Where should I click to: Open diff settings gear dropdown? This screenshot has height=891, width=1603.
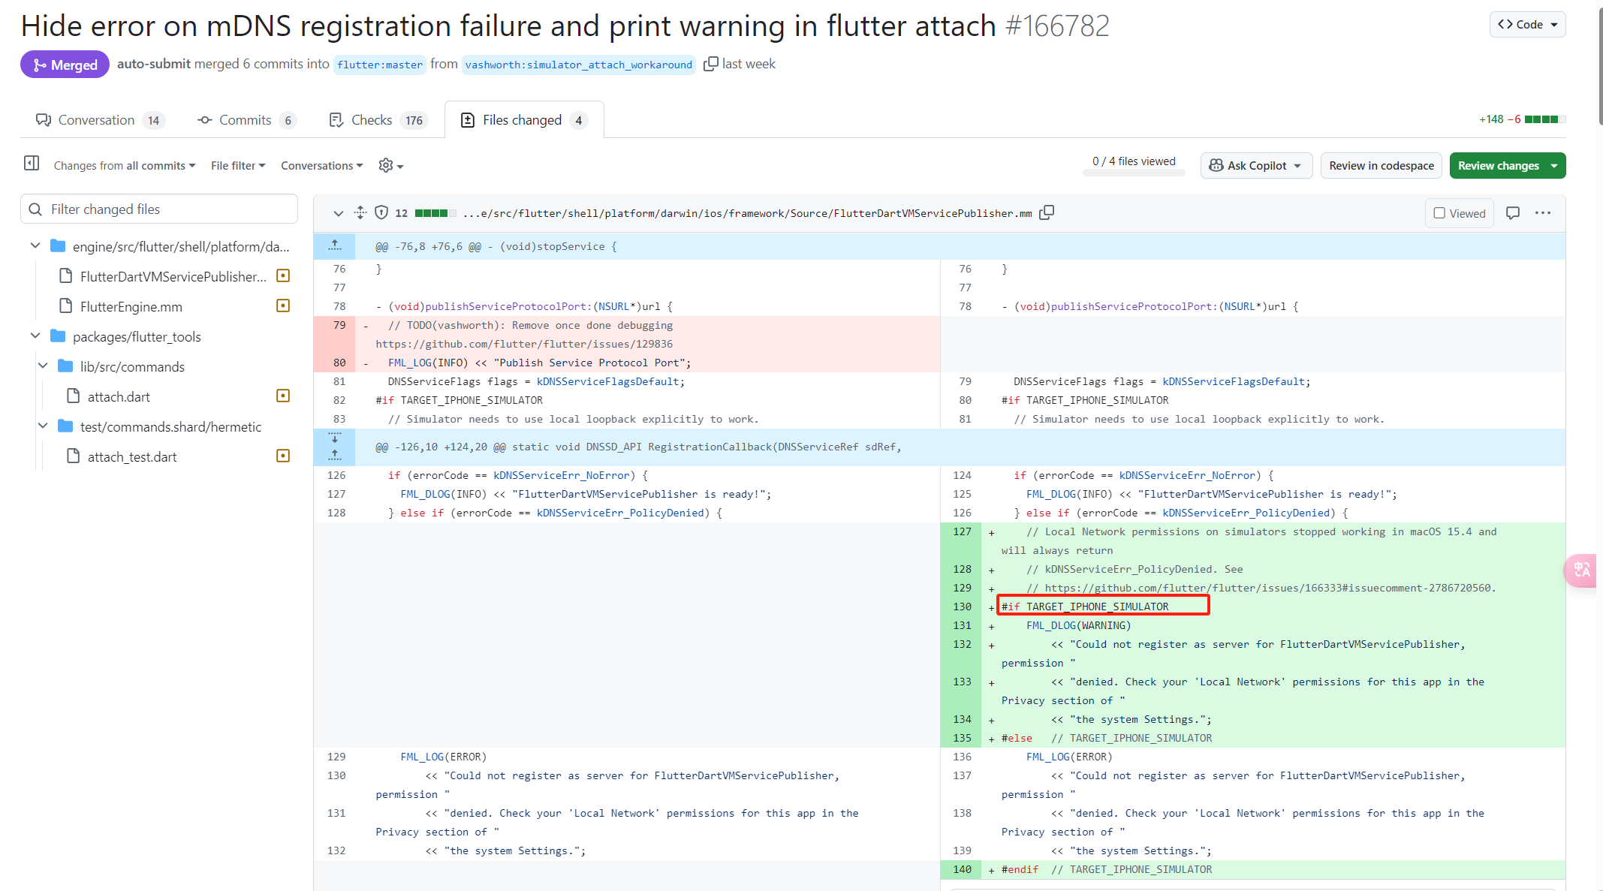click(x=390, y=166)
